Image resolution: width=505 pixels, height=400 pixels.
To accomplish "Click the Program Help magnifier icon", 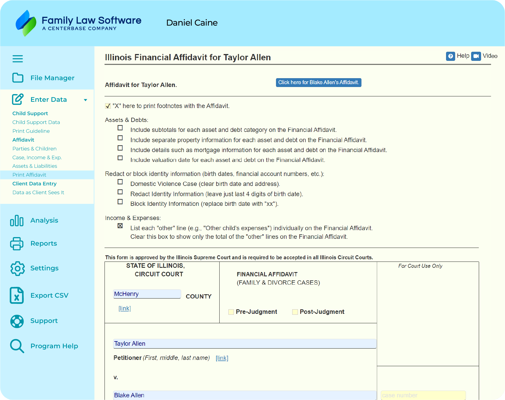I will [17, 346].
